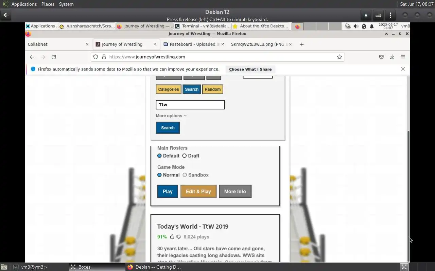Reload the Journey of Wrestling page

pos(54,57)
